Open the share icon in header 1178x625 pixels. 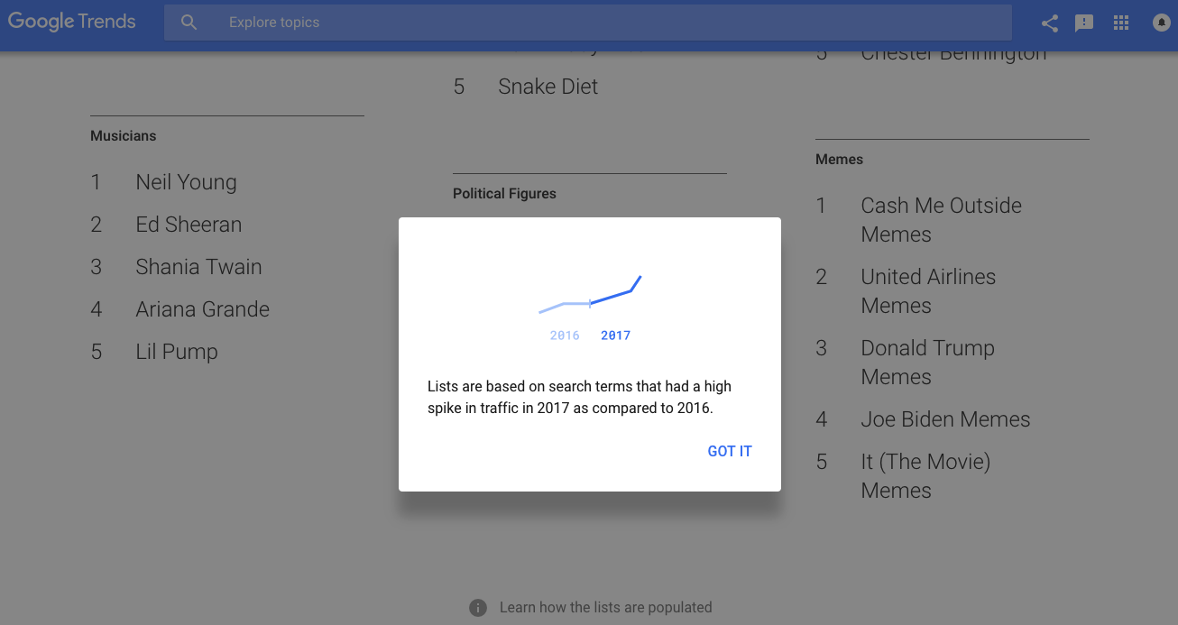coord(1049,23)
